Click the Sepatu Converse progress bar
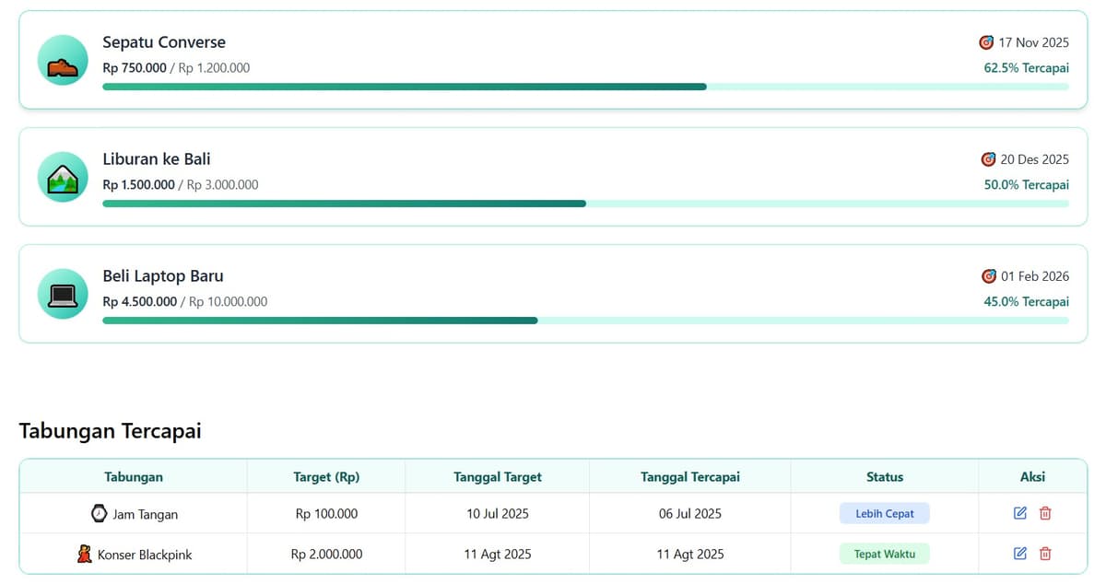Image resolution: width=1106 pixels, height=584 pixels. click(x=585, y=87)
